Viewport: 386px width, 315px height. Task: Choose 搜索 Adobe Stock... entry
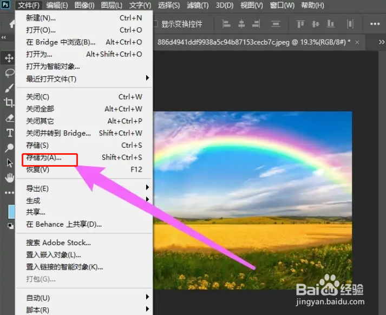[x=84, y=242]
